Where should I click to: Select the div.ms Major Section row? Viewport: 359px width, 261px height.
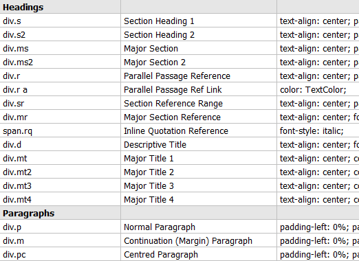[179, 48]
